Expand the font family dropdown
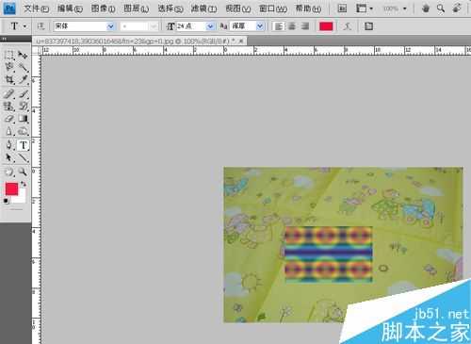 pos(110,26)
